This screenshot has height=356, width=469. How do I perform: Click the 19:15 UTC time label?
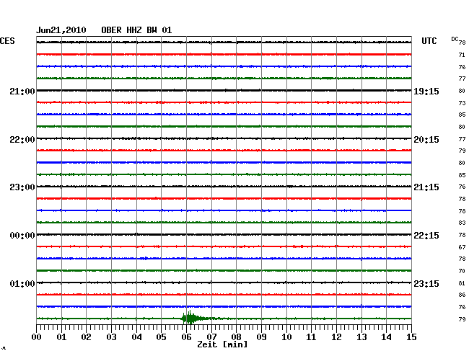pos(426,91)
